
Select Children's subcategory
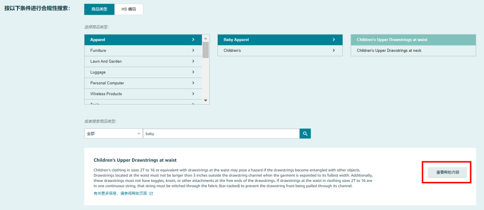pyautogui.click(x=280, y=50)
